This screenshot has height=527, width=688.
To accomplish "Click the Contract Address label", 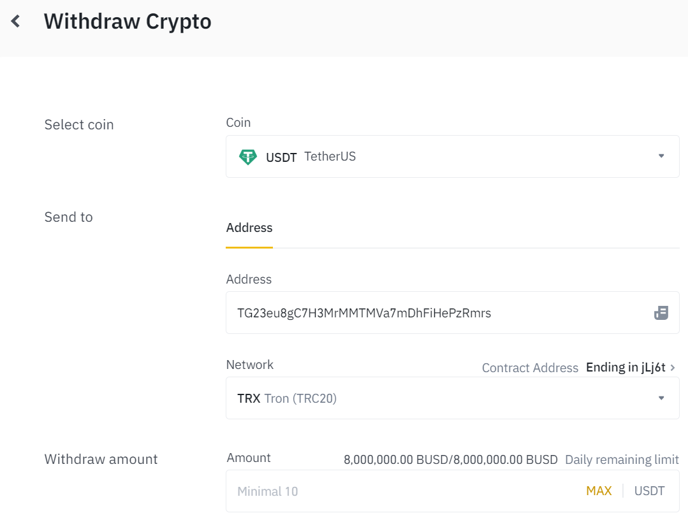I will coord(530,368).
